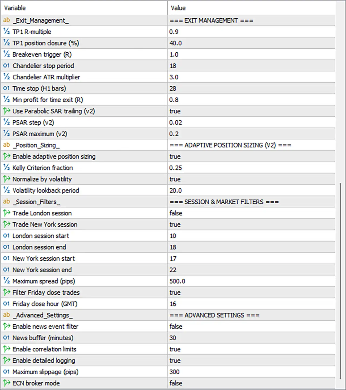
Task: Toggle the Trade New York session true value
Action: (175, 225)
